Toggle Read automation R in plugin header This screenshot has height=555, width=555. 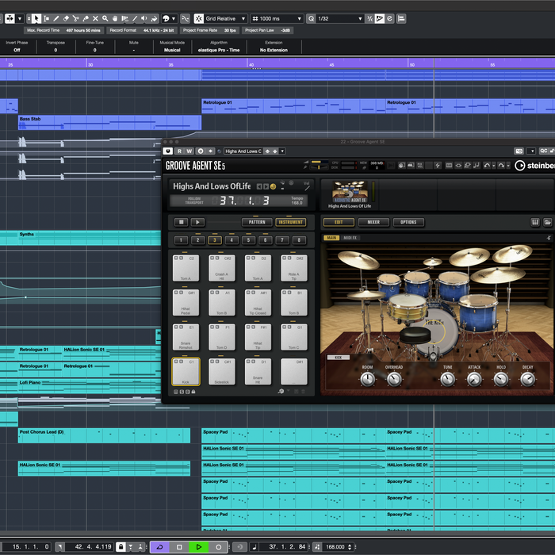pyautogui.click(x=179, y=151)
